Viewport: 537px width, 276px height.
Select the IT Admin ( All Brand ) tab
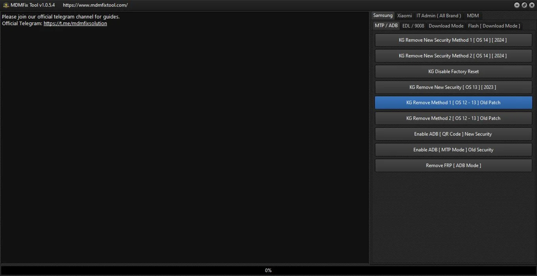click(x=439, y=16)
